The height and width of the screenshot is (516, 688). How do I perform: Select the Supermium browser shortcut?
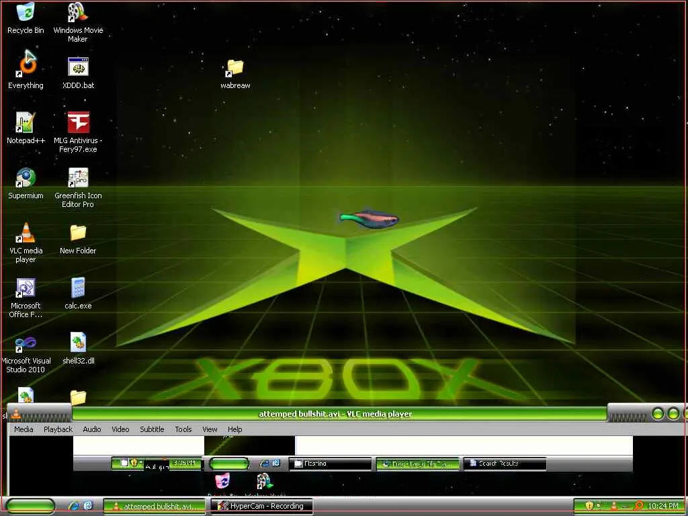(26, 183)
